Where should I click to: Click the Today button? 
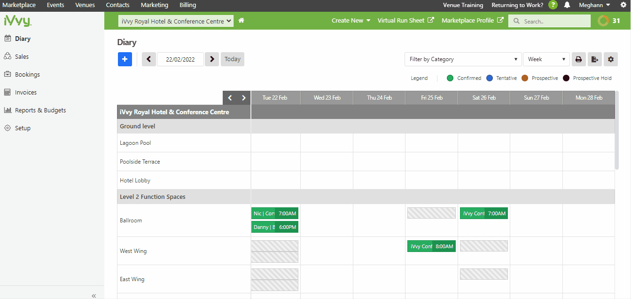tap(233, 59)
